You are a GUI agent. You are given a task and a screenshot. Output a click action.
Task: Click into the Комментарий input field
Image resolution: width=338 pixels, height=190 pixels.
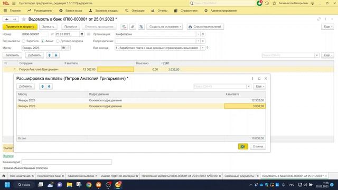point(67,162)
